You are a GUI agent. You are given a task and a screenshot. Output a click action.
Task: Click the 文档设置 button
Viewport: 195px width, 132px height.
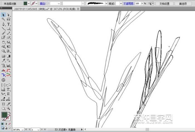(164, 4)
